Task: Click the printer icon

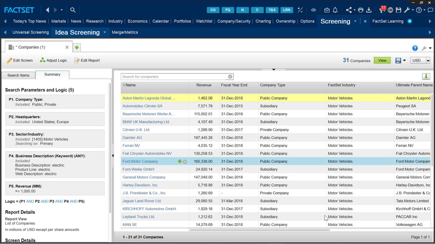Action: click(x=361, y=10)
